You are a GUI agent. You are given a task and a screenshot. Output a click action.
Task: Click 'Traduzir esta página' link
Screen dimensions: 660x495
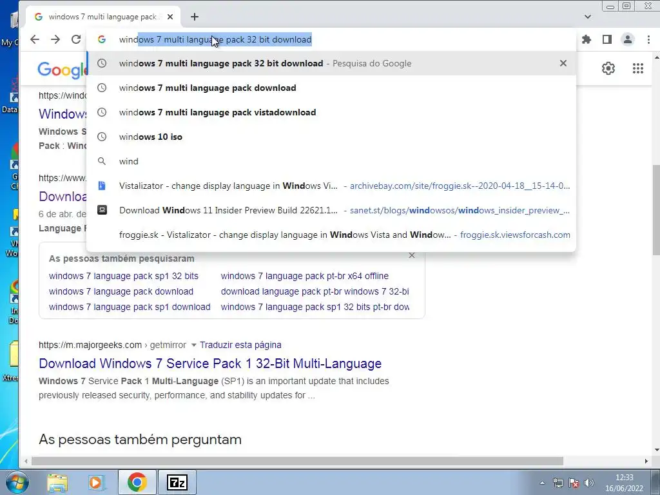pyautogui.click(x=240, y=345)
